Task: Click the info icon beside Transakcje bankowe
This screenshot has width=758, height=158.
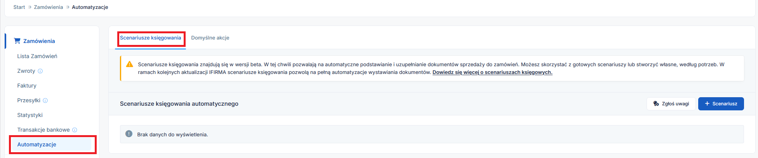Action: 75,130
